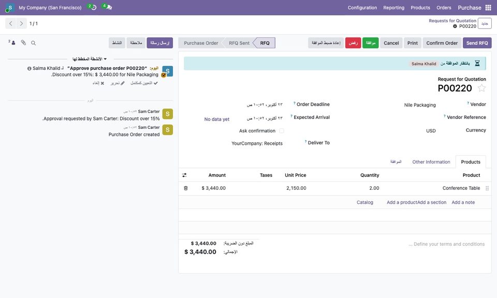The image size is (497, 298).
Task: Open the Expected Arrival date picker field
Action: (265, 118)
